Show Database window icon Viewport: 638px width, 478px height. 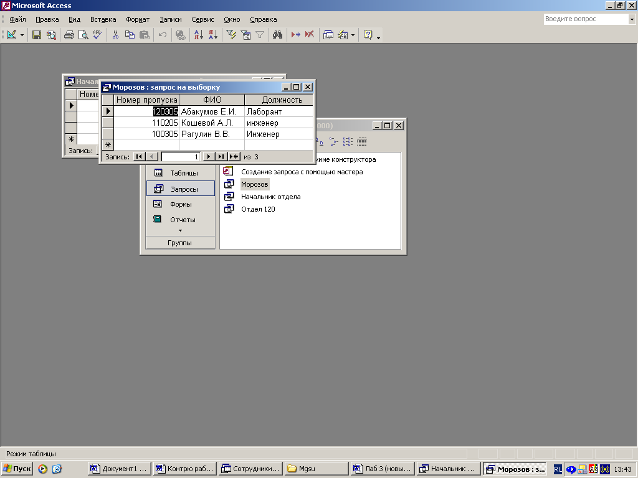point(328,35)
